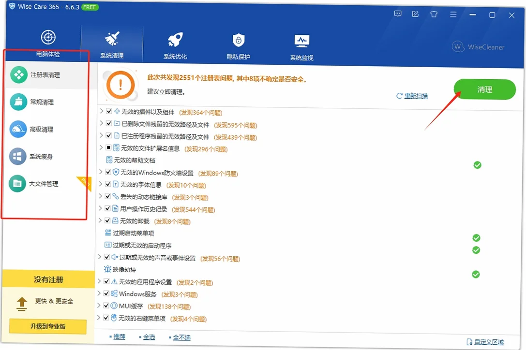Expand the MUI缓存 row
526x350 pixels.
(x=99, y=306)
